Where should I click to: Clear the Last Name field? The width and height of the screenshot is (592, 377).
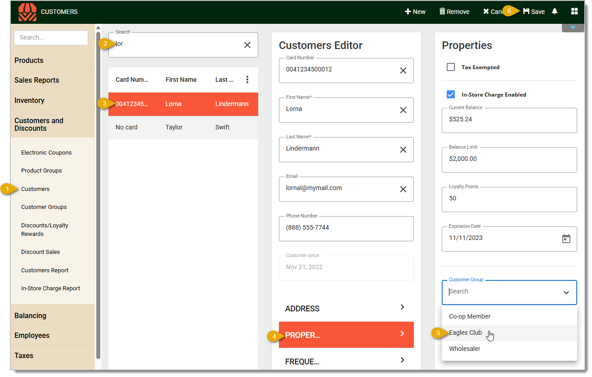tap(403, 150)
